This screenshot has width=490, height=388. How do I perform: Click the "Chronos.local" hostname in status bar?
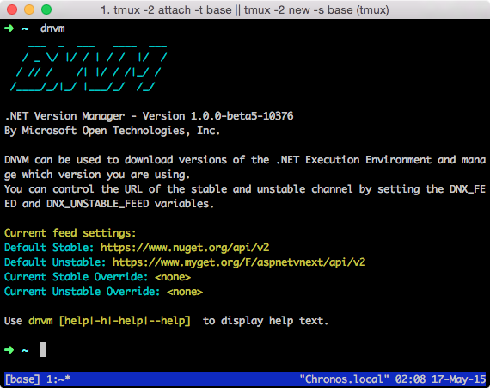click(344, 379)
